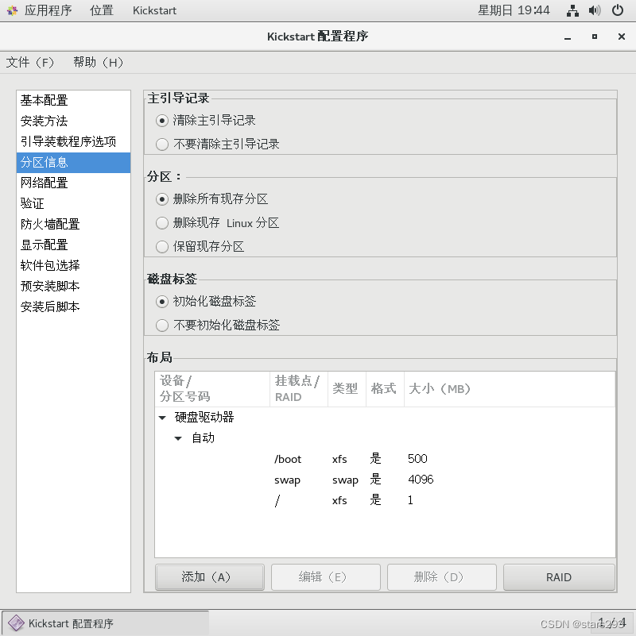
Task: Open 网络配置 section
Action: coord(73,183)
